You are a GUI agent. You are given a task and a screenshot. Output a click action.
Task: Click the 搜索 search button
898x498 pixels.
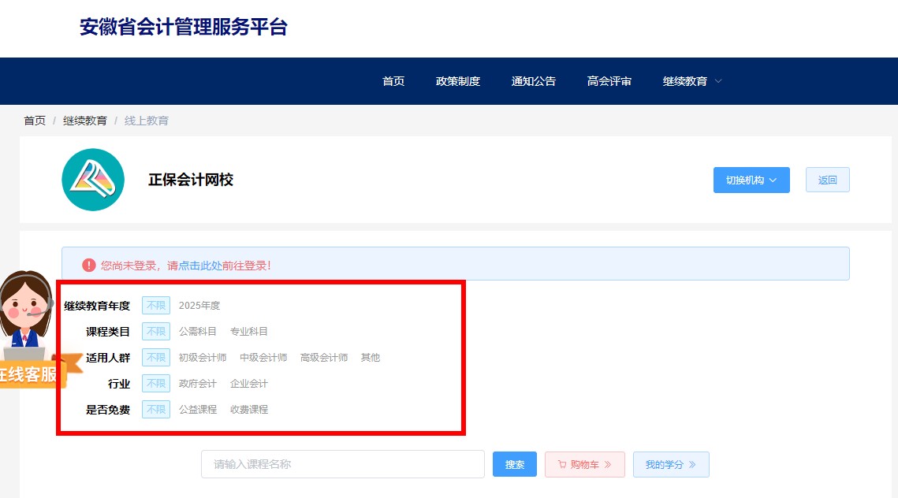[514, 464]
